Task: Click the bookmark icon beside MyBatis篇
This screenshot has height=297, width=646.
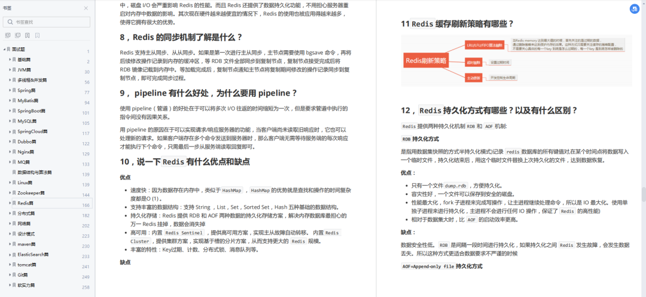Action: [x=14, y=101]
